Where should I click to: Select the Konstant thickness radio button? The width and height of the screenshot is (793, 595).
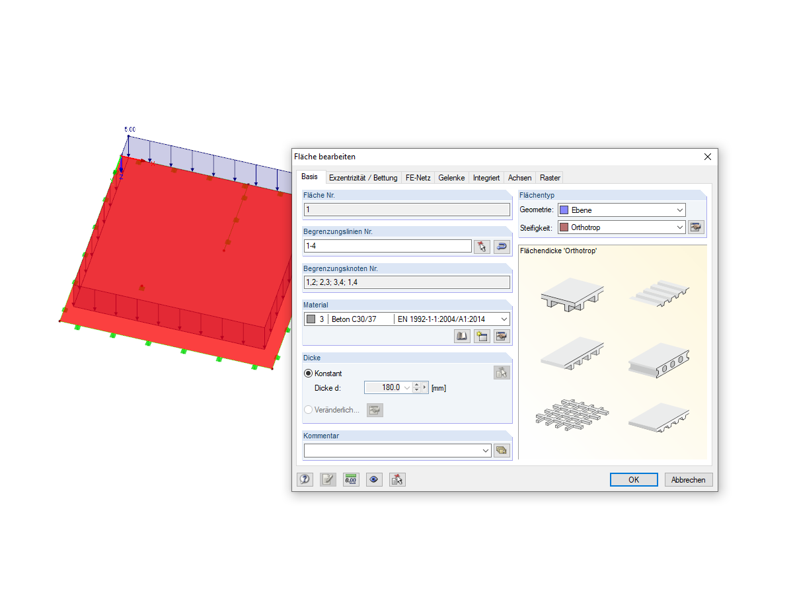pyautogui.click(x=309, y=374)
